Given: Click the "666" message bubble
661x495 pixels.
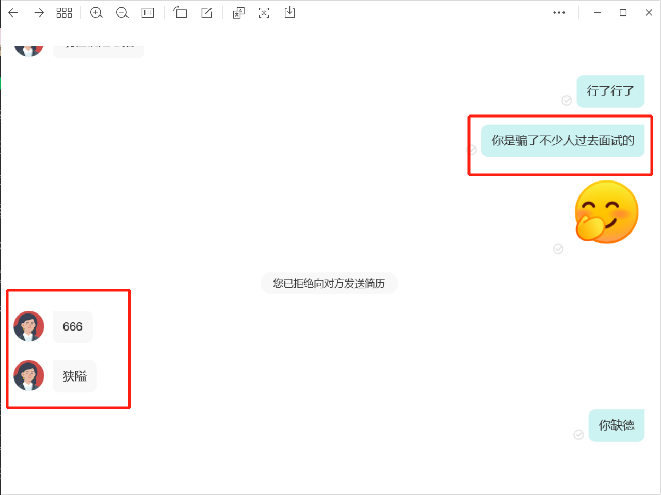Looking at the screenshot, I should 73,327.
